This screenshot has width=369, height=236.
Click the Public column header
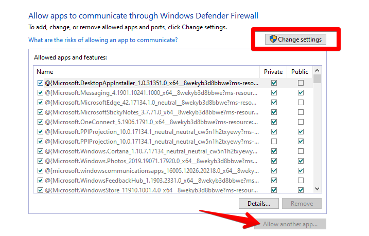coord(300,72)
